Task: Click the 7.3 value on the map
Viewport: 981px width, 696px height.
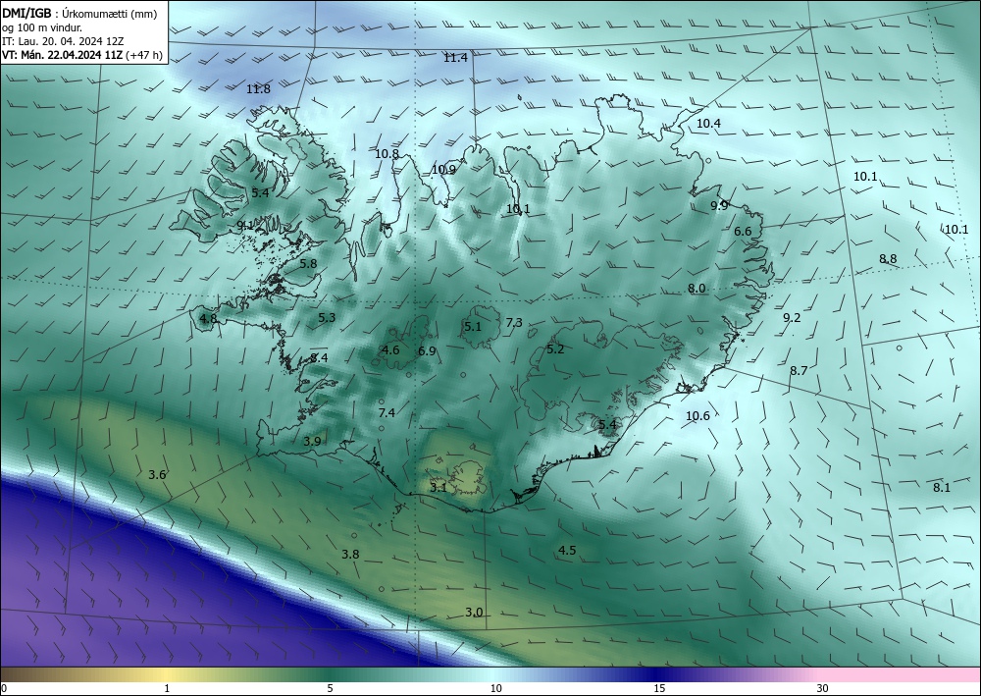Action: pos(514,322)
